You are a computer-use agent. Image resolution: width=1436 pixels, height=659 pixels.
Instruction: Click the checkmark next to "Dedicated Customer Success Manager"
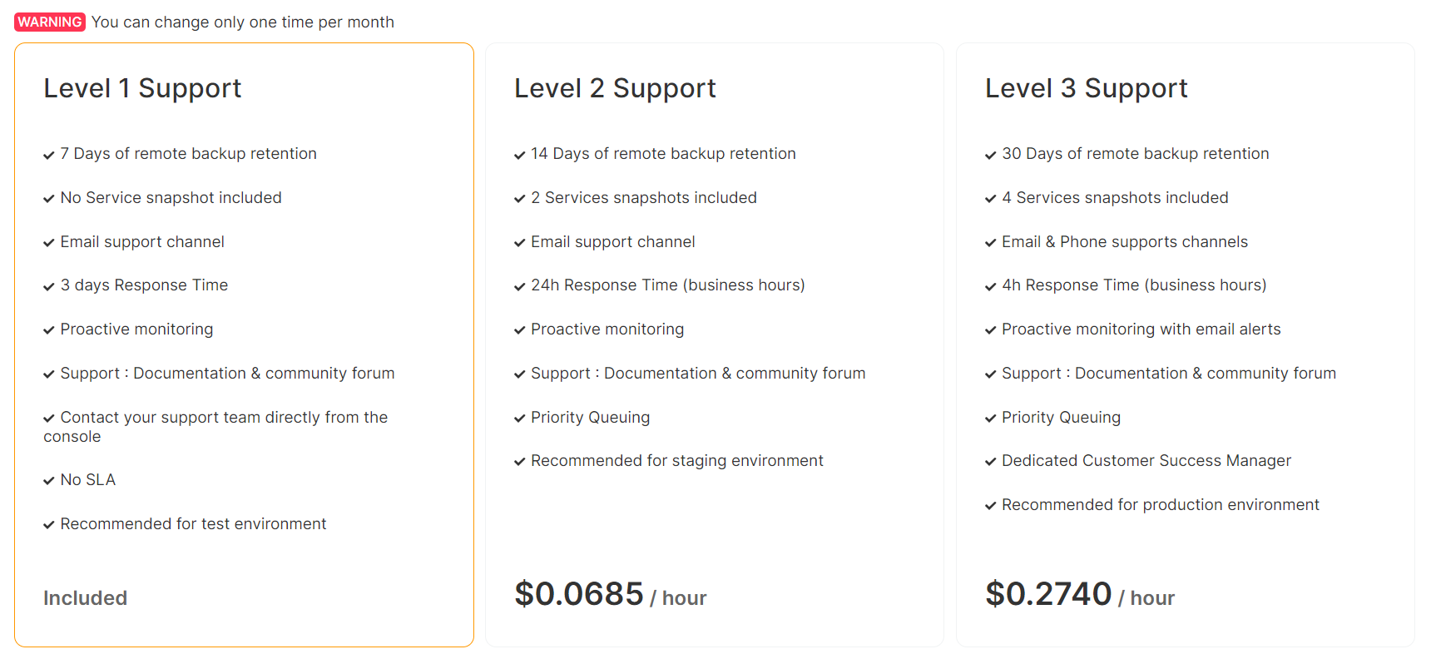[x=991, y=462]
